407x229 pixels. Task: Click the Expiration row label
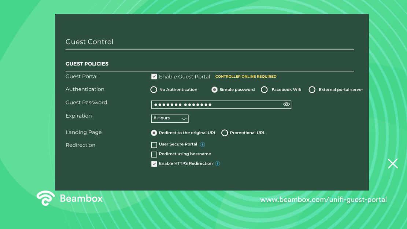pos(79,116)
